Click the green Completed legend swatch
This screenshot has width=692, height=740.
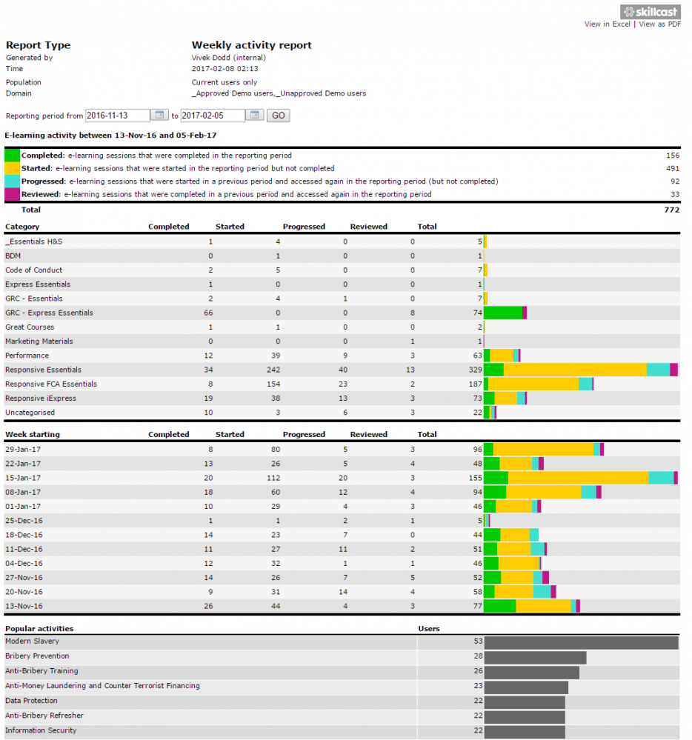click(13, 156)
